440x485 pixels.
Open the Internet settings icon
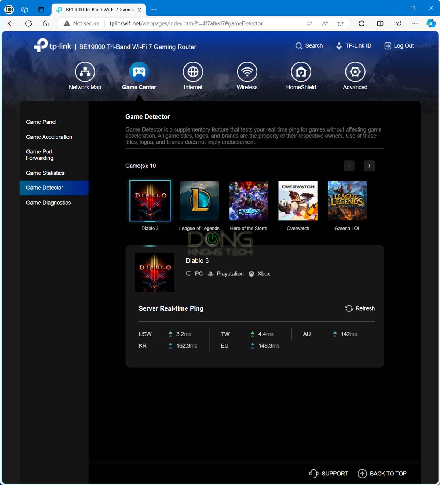pos(193,76)
